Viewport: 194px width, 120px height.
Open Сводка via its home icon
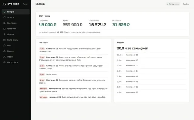[5, 12]
